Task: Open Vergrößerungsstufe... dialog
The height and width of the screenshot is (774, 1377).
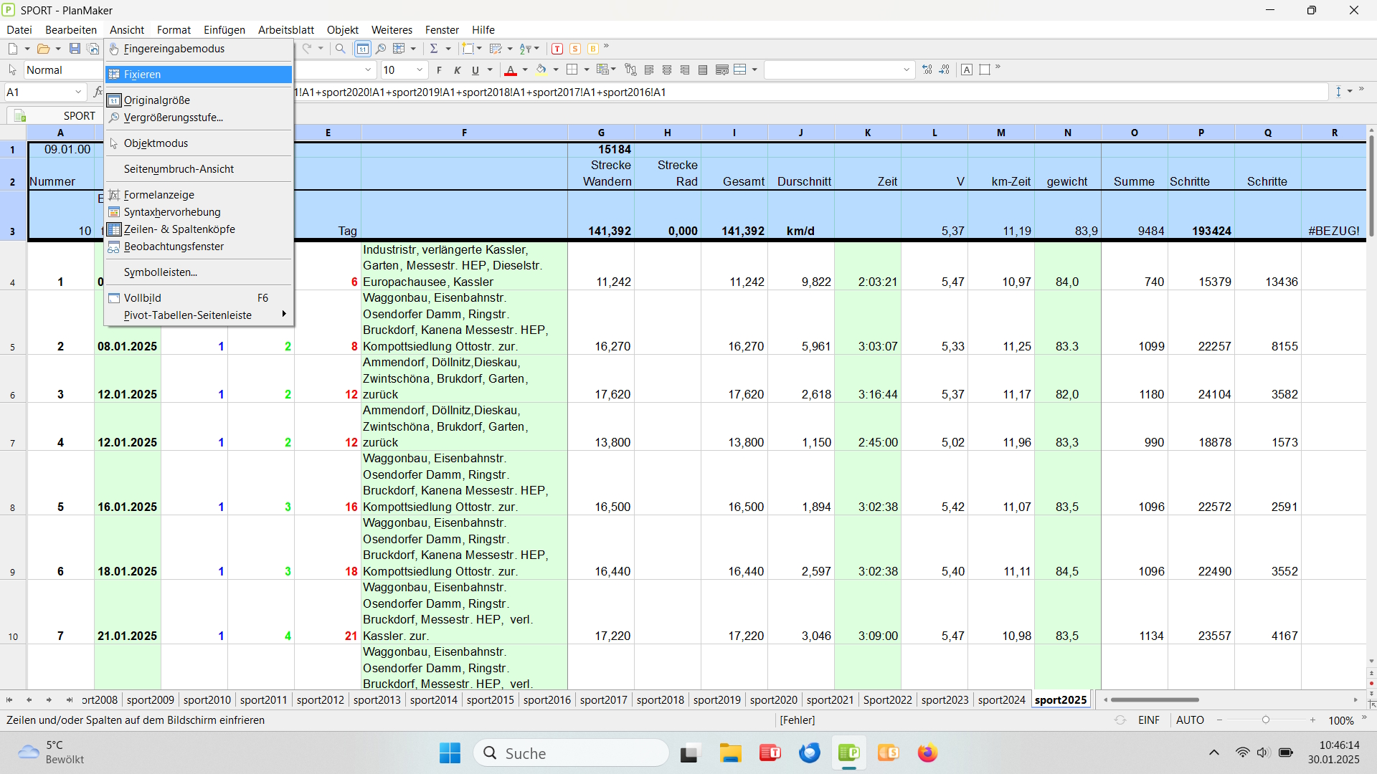Action: [199, 118]
